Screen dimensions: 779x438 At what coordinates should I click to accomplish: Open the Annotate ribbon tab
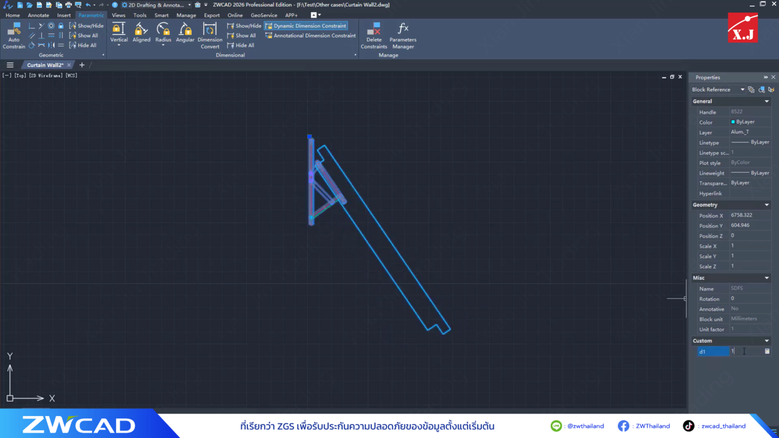pos(38,15)
